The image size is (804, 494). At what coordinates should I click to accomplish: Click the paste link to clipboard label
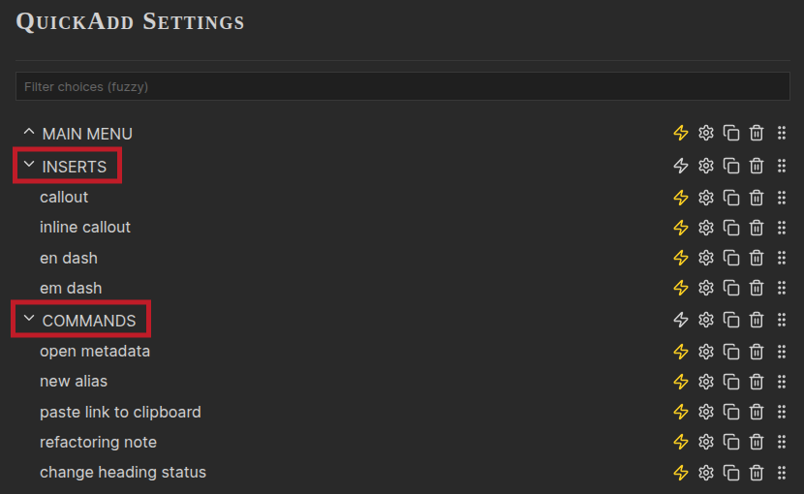point(120,413)
